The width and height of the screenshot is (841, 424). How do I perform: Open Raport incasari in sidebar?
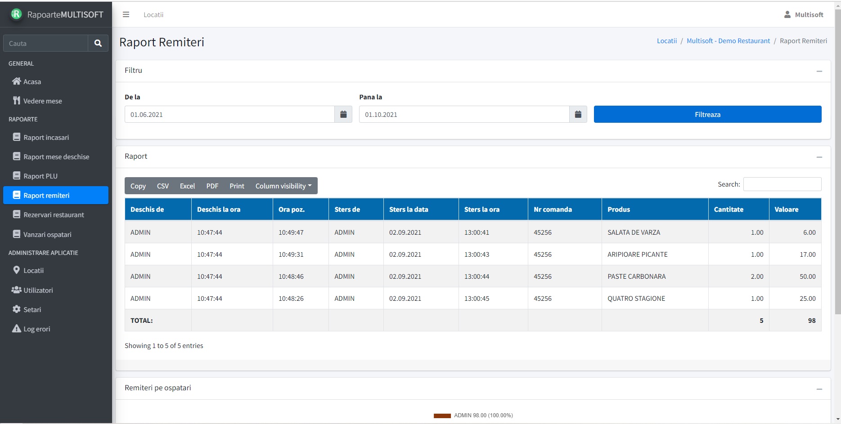point(46,137)
